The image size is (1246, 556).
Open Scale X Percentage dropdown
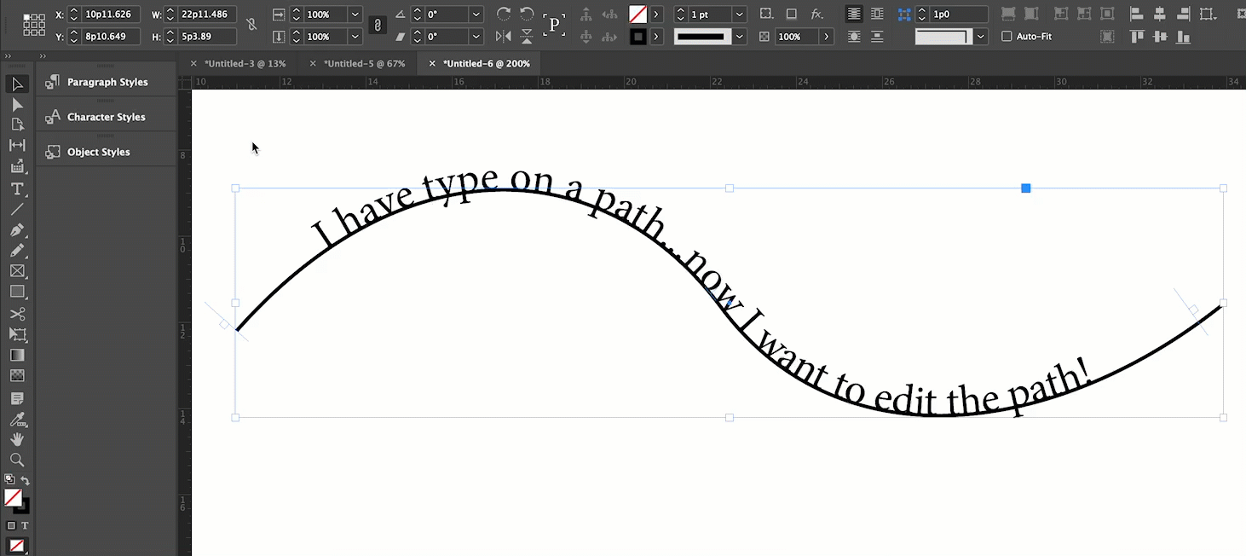355,14
